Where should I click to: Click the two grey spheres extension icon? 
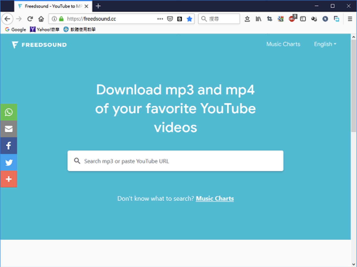pyautogui.click(x=314, y=19)
